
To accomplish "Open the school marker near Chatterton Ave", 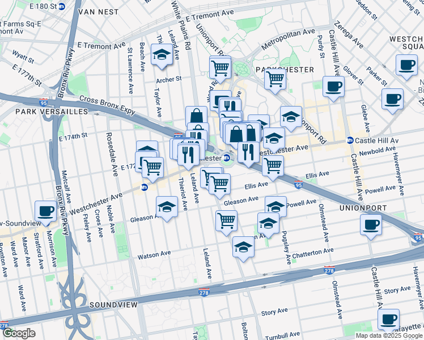I will (x=243, y=247).
